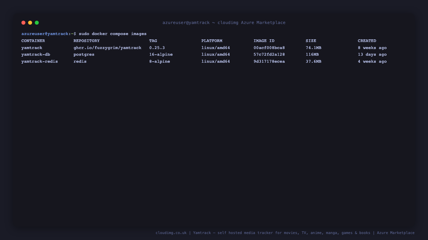The height and width of the screenshot is (240, 428).
Task: Select the redis repository cell
Action: (80, 62)
